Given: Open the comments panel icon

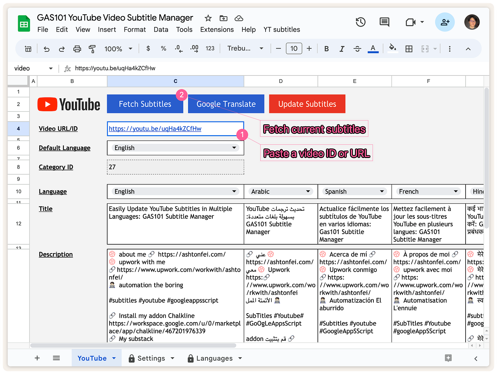Looking at the screenshot, I should tap(384, 22).
